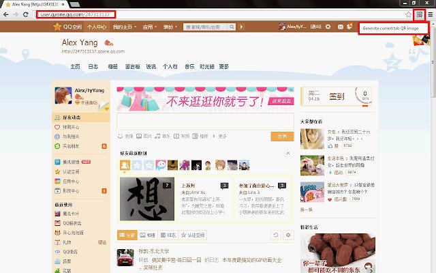The height and width of the screenshot is (273, 436).
Task: Open 个人中心 in the top bar
Action: [97, 27]
